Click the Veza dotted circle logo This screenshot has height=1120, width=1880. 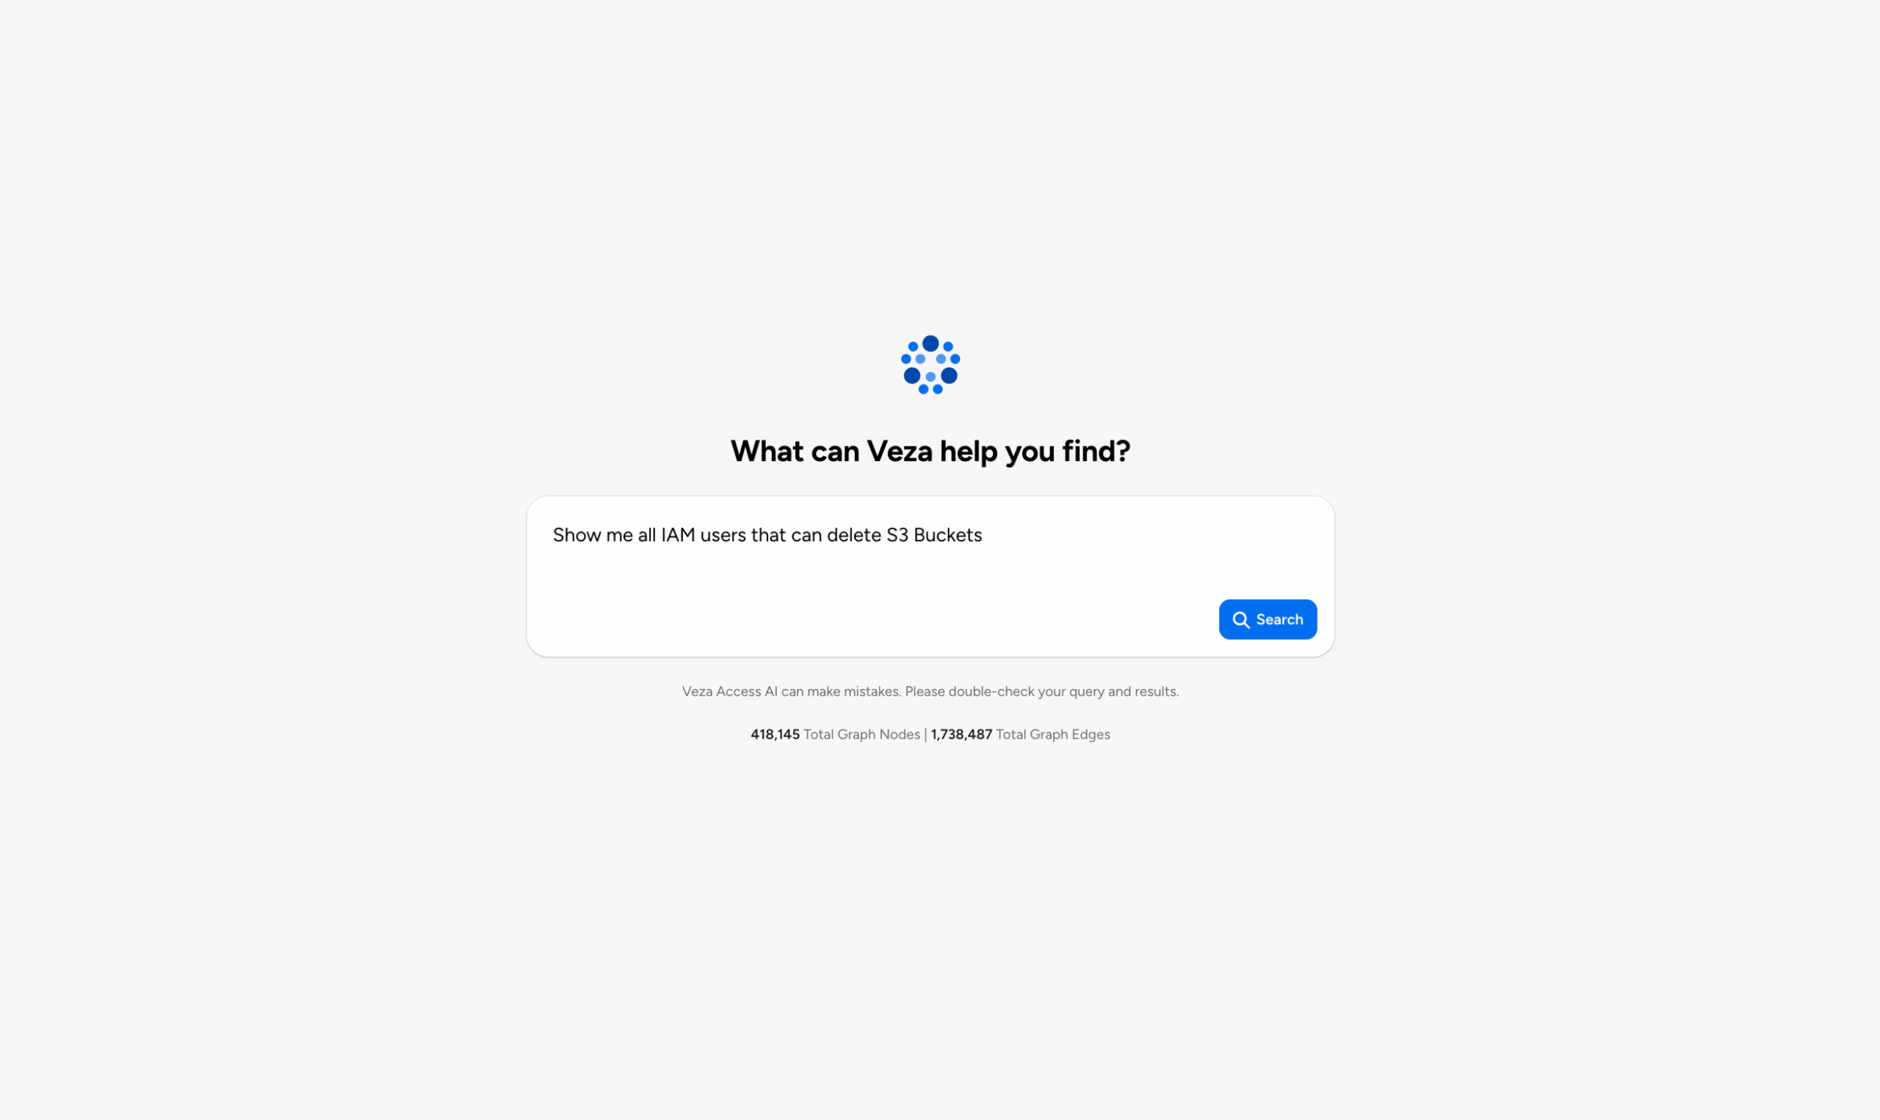(x=930, y=364)
